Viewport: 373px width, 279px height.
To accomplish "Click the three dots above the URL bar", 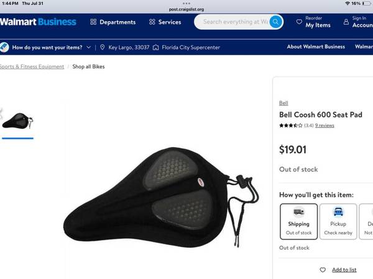I will (186, 3).
